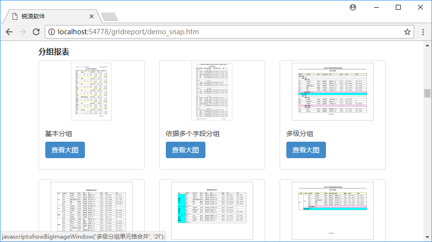Viewport: 432px width, 242px height.
Task: Click the browser back arrow
Action: [9, 32]
